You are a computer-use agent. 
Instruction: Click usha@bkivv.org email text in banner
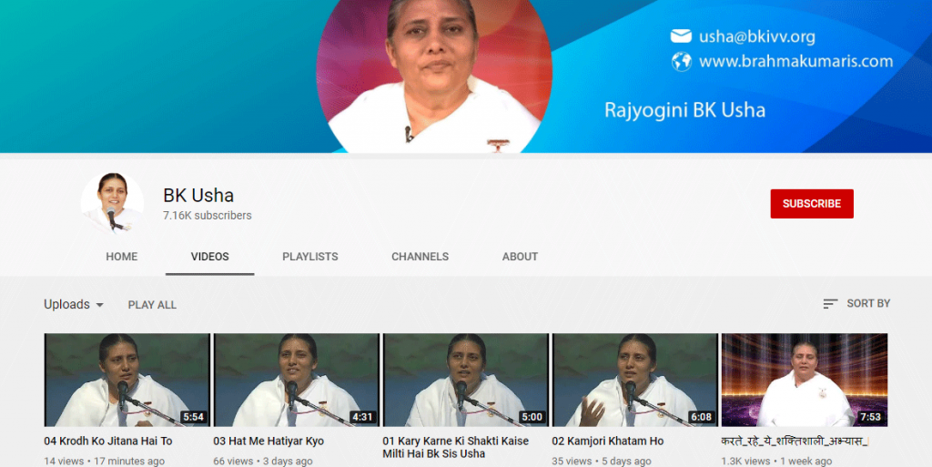tap(756, 36)
